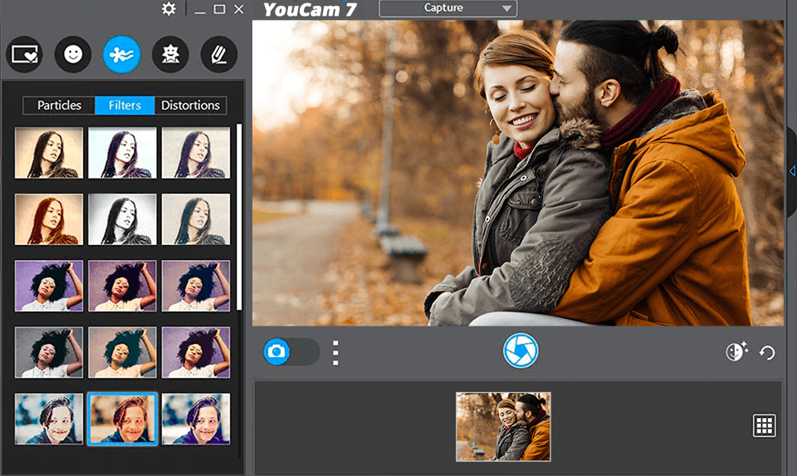Apply the purple painted boy filter in bottom row
797x476 pixels.
tap(196, 419)
